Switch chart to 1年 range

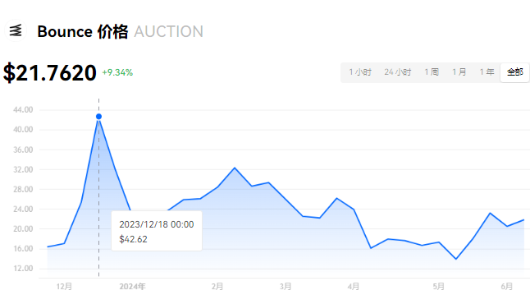487,72
